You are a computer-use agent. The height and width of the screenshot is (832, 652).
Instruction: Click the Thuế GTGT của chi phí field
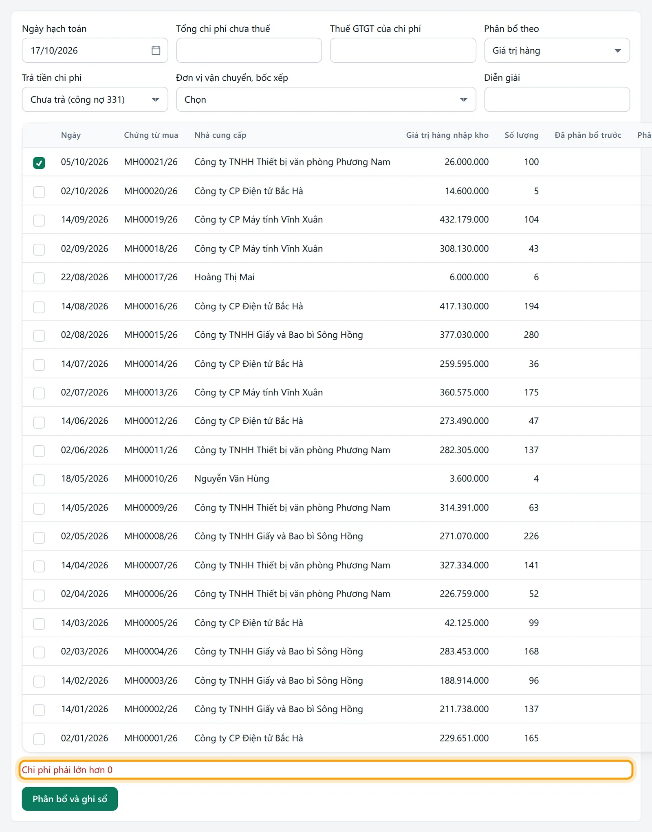(403, 51)
